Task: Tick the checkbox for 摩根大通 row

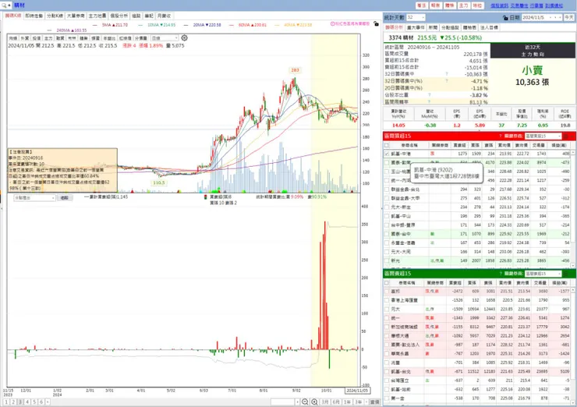Action: (387, 336)
